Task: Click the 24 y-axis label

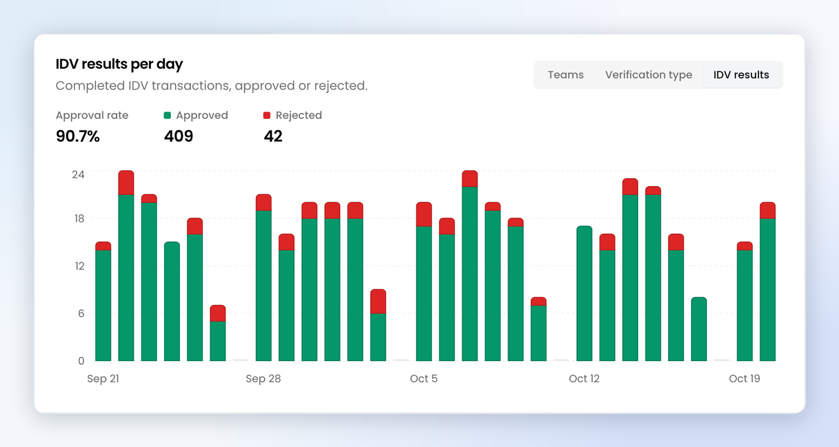Action: pyautogui.click(x=78, y=175)
